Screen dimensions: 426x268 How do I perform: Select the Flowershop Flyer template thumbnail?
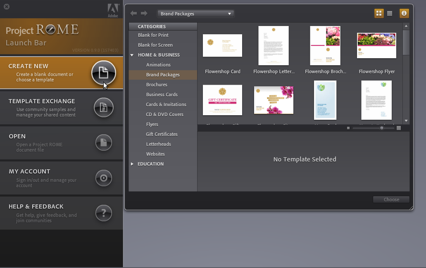pos(376,45)
